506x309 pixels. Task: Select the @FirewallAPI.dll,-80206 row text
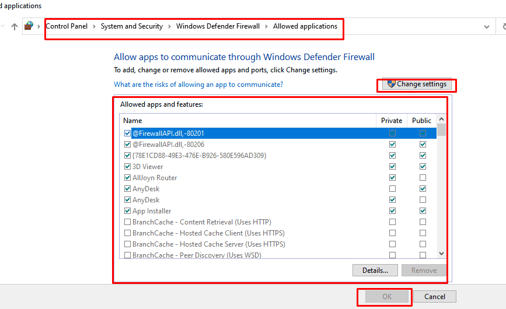(168, 145)
